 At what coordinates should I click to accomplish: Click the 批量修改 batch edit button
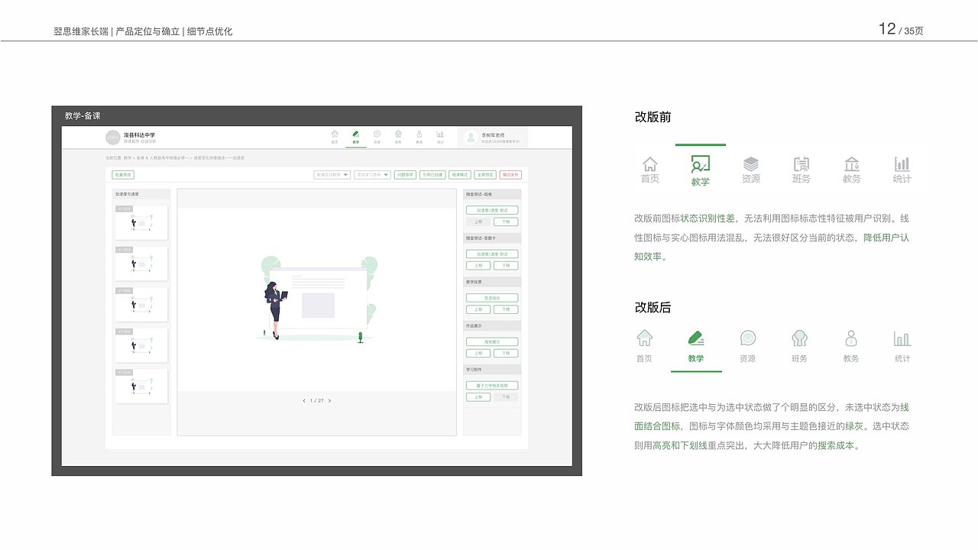pyautogui.click(x=123, y=174)
